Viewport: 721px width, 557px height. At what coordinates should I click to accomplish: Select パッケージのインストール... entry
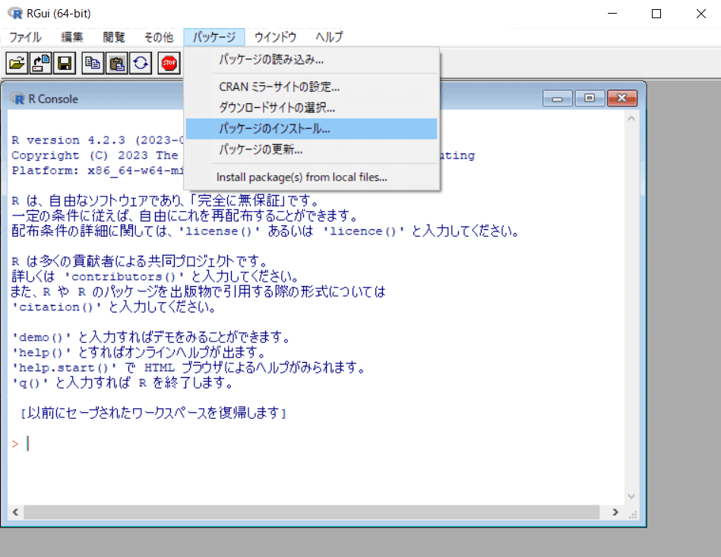coord(311,128)
